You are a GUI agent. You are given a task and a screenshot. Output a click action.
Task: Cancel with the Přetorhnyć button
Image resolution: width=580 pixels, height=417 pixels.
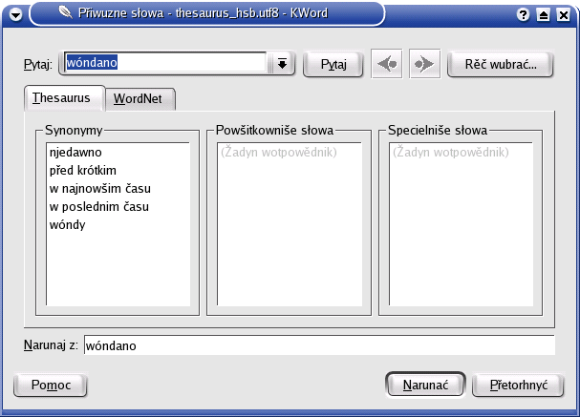tap(518, 384)
